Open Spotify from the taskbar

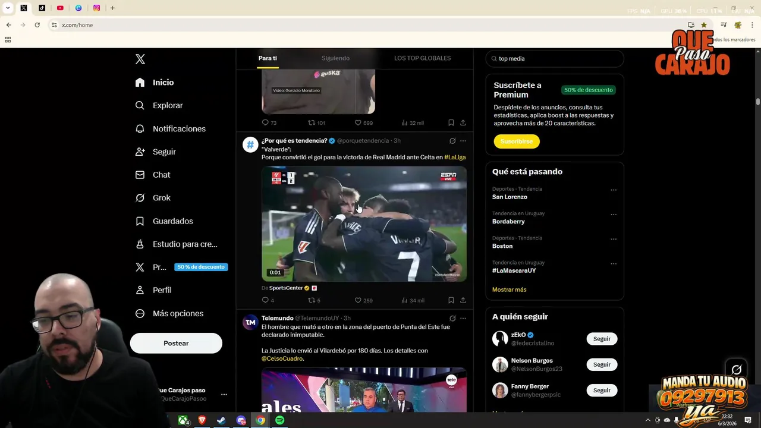[x=279, y=420]
